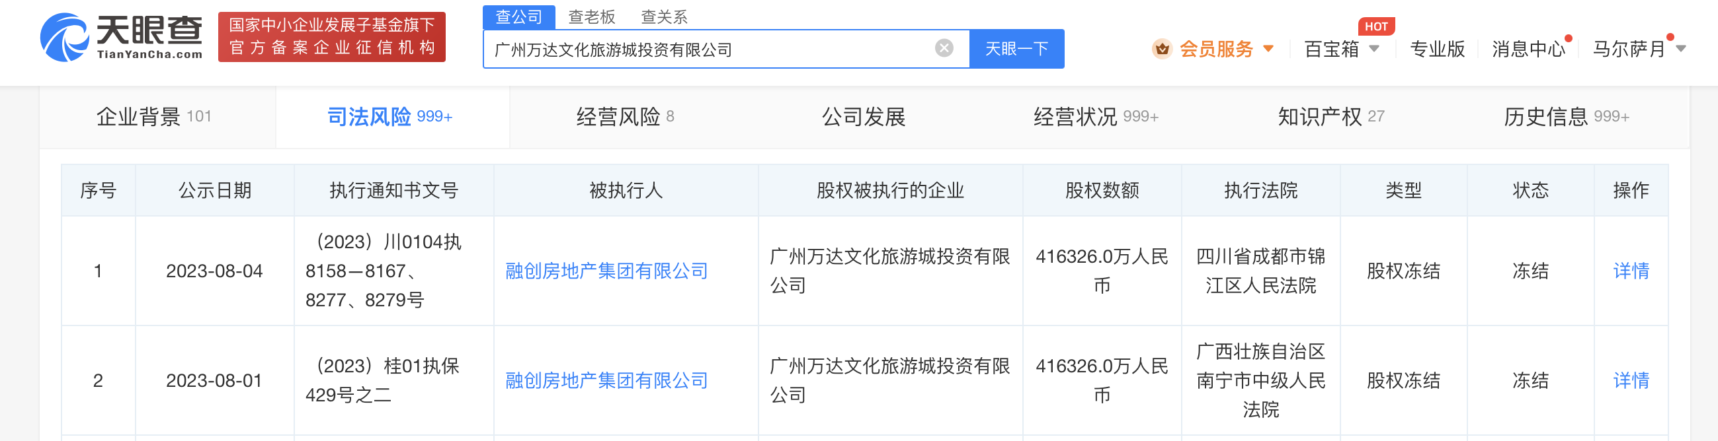The height and width of the screenshot is (441, 1718).
Task: Expand the 百宝箱 dropdown arrow
Action: (1374, 49)
